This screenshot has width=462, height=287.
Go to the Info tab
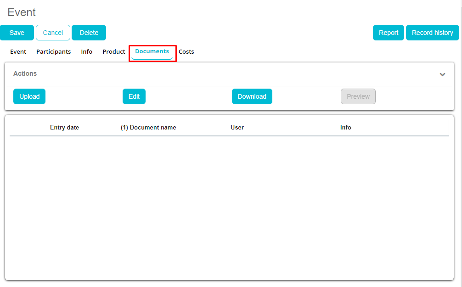86,52
